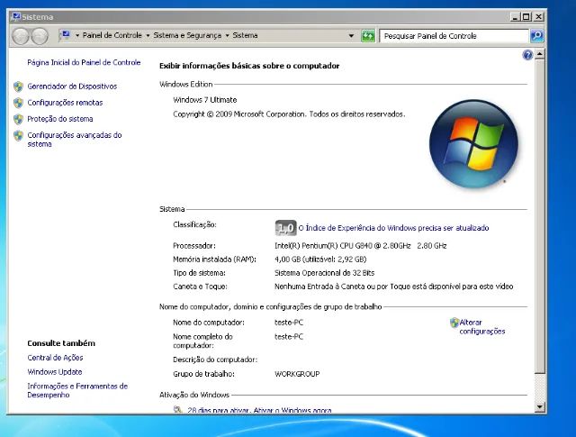Screen dimensions: 576x437
Task: Close the Sistema window
Action: click(x=538, y=17)
